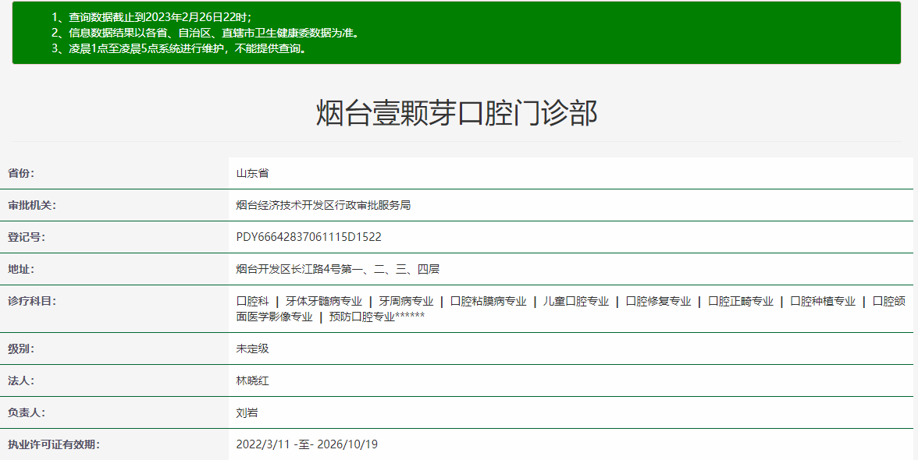918x460 pixels.
Task: Click the 执业许可证有效期 label
Action: [54, 445]
